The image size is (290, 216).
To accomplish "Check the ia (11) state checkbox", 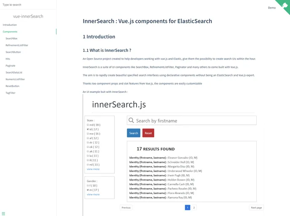I will pyautogui.click(x=88, y=156).
